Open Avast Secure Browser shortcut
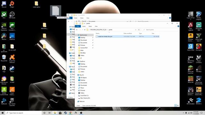 click(x=4, y=80)
